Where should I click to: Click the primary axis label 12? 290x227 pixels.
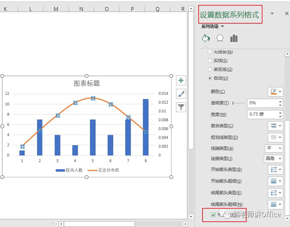(x=7, y=93)
